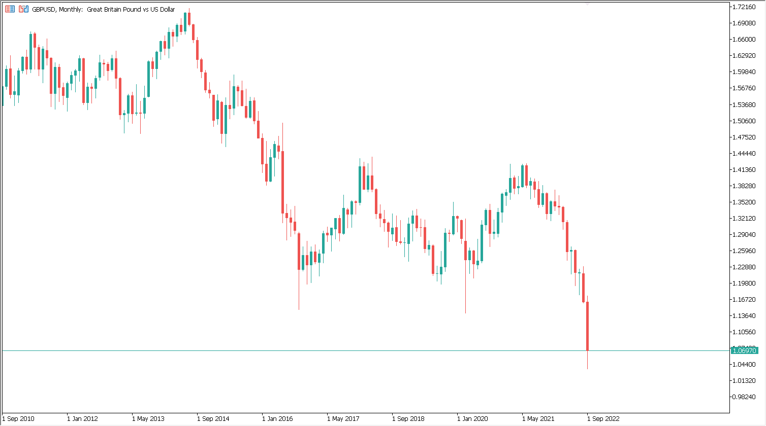This screenshot has height=426, width=766.
Task: Open the Depth of Market icon
Action: [10, 9]
